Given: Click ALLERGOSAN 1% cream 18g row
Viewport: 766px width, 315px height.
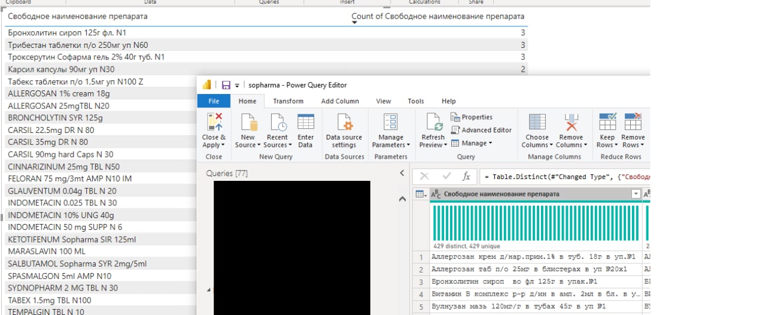Looking at the screenshot, I should (102, 93).
